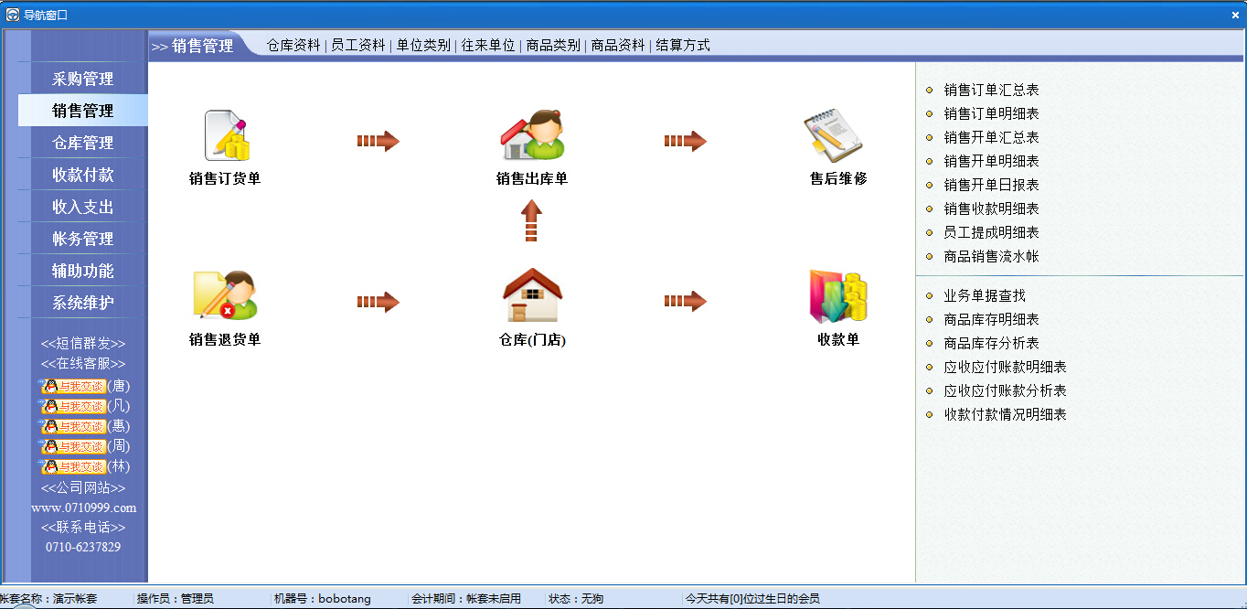Click QQ chat icon for 惠
1247x609 pixels.
[x=74, y=426]
